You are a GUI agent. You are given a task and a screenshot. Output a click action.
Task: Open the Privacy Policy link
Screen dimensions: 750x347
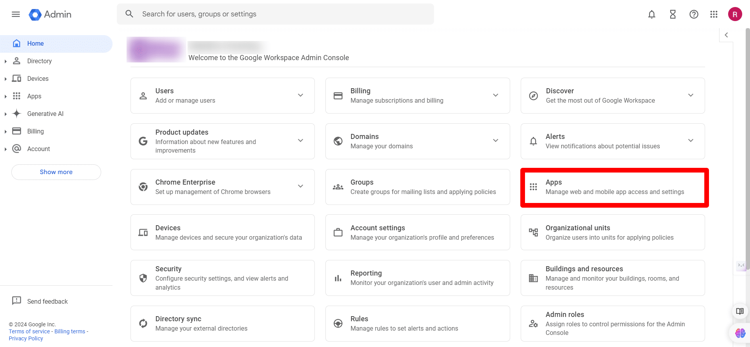coord(26,338)
